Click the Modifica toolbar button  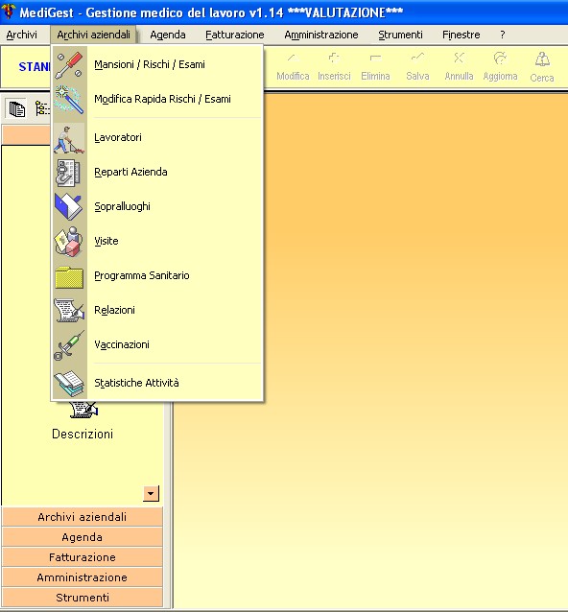(x=293, y=67)
